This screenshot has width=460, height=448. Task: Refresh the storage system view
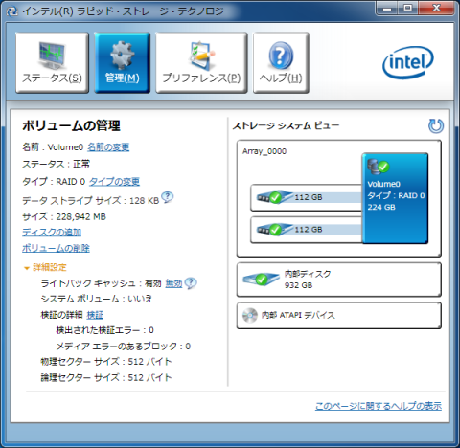point(436,125)
